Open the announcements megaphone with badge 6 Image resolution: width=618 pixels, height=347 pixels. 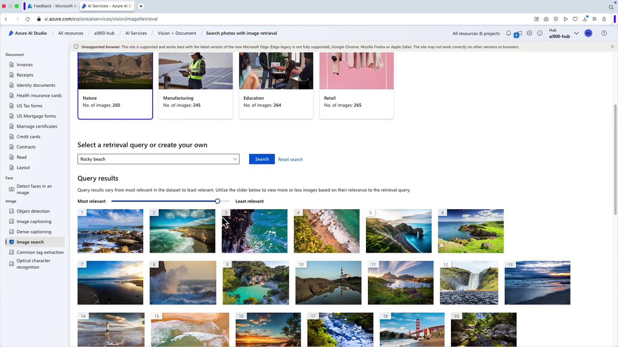[x=518, y=34]
